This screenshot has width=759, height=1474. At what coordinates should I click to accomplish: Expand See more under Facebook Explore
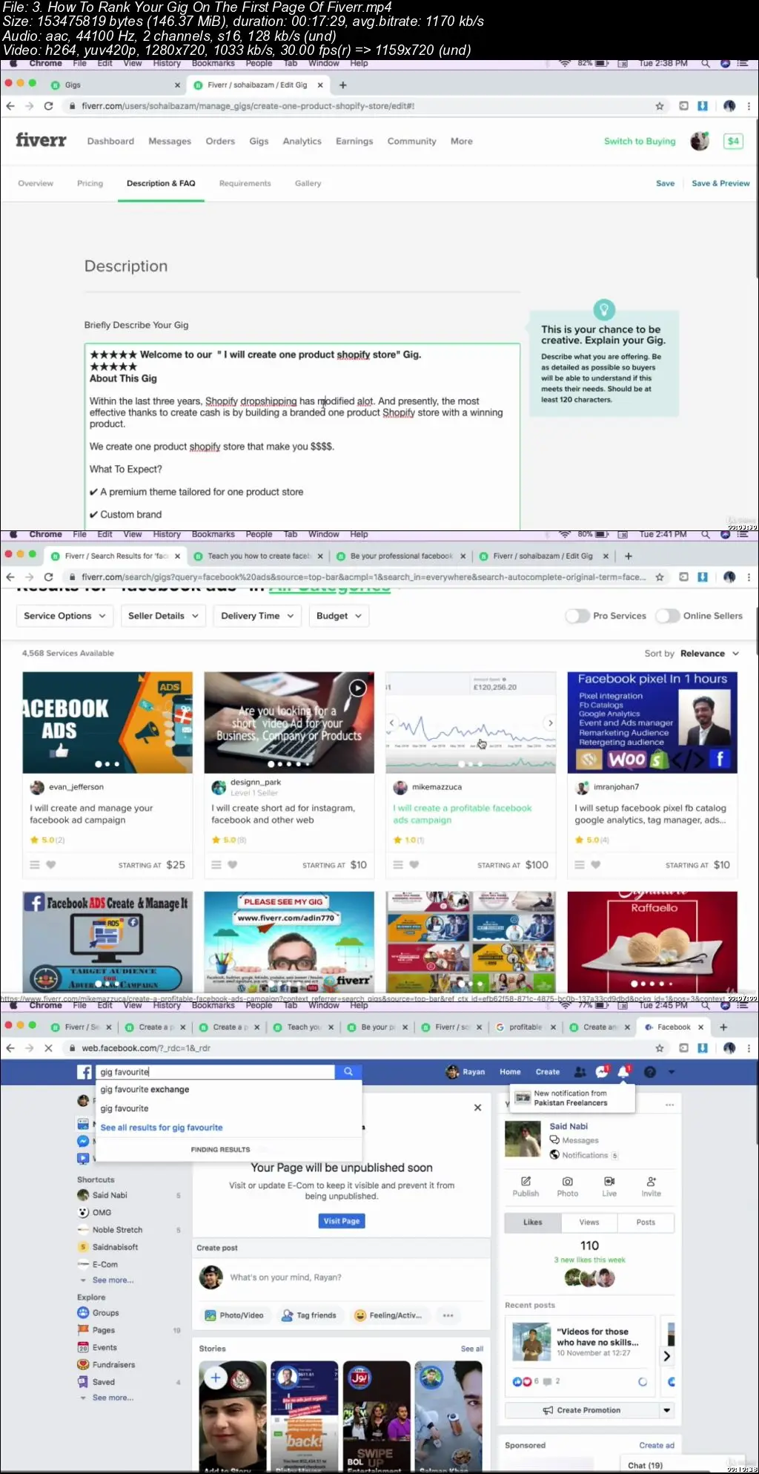tap(113, 1398)
